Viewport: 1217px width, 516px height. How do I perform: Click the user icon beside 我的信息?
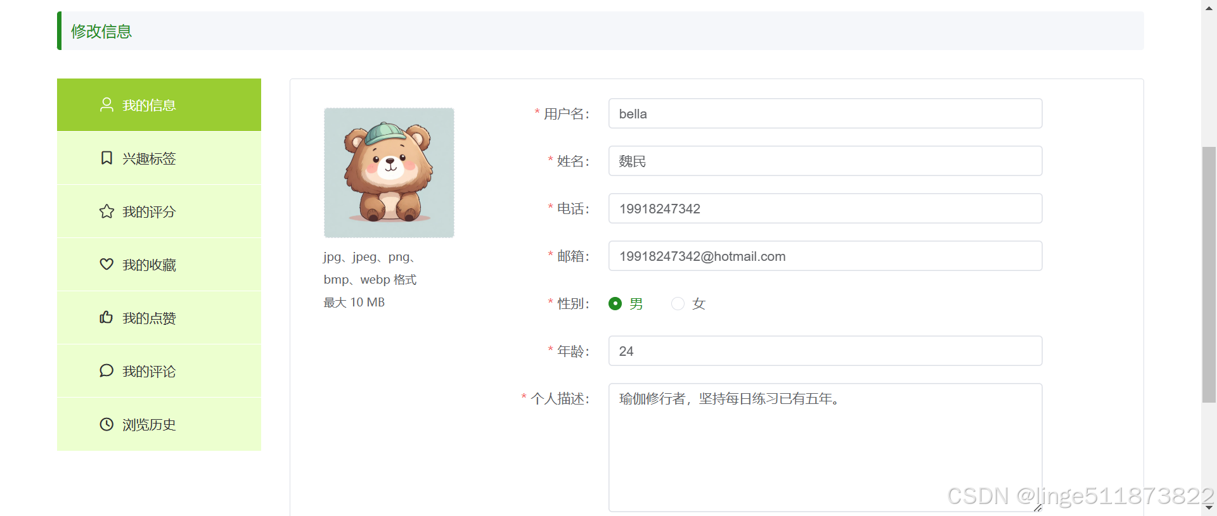coord(106,104)
